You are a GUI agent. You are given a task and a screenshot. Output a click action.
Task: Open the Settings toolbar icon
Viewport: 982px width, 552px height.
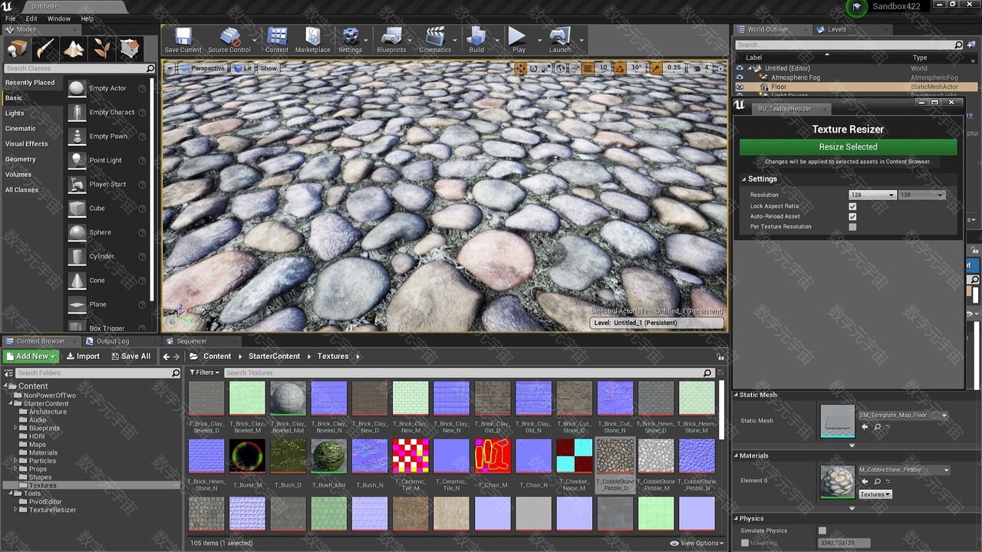pyautogui.click(x=350, y=40)
